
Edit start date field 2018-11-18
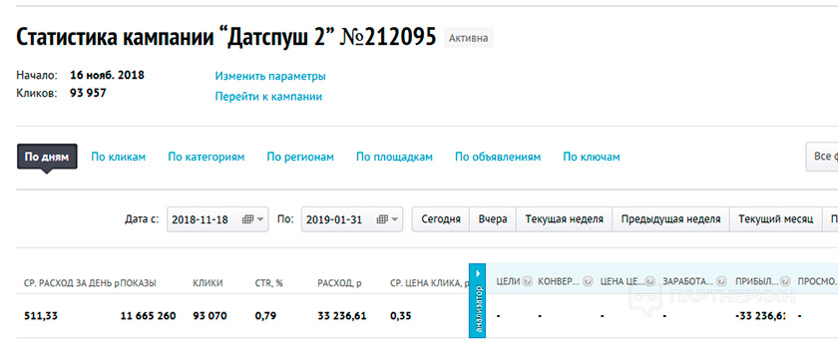pos(218,219)
